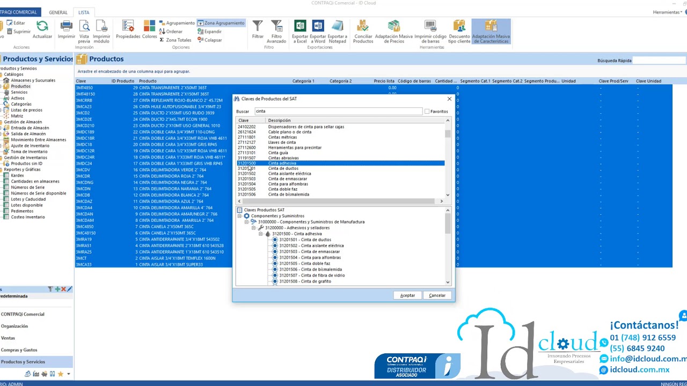Screen dimensions: 687x386
Task: Click the Buscar field containing cinta
Action: coord(338,112)
